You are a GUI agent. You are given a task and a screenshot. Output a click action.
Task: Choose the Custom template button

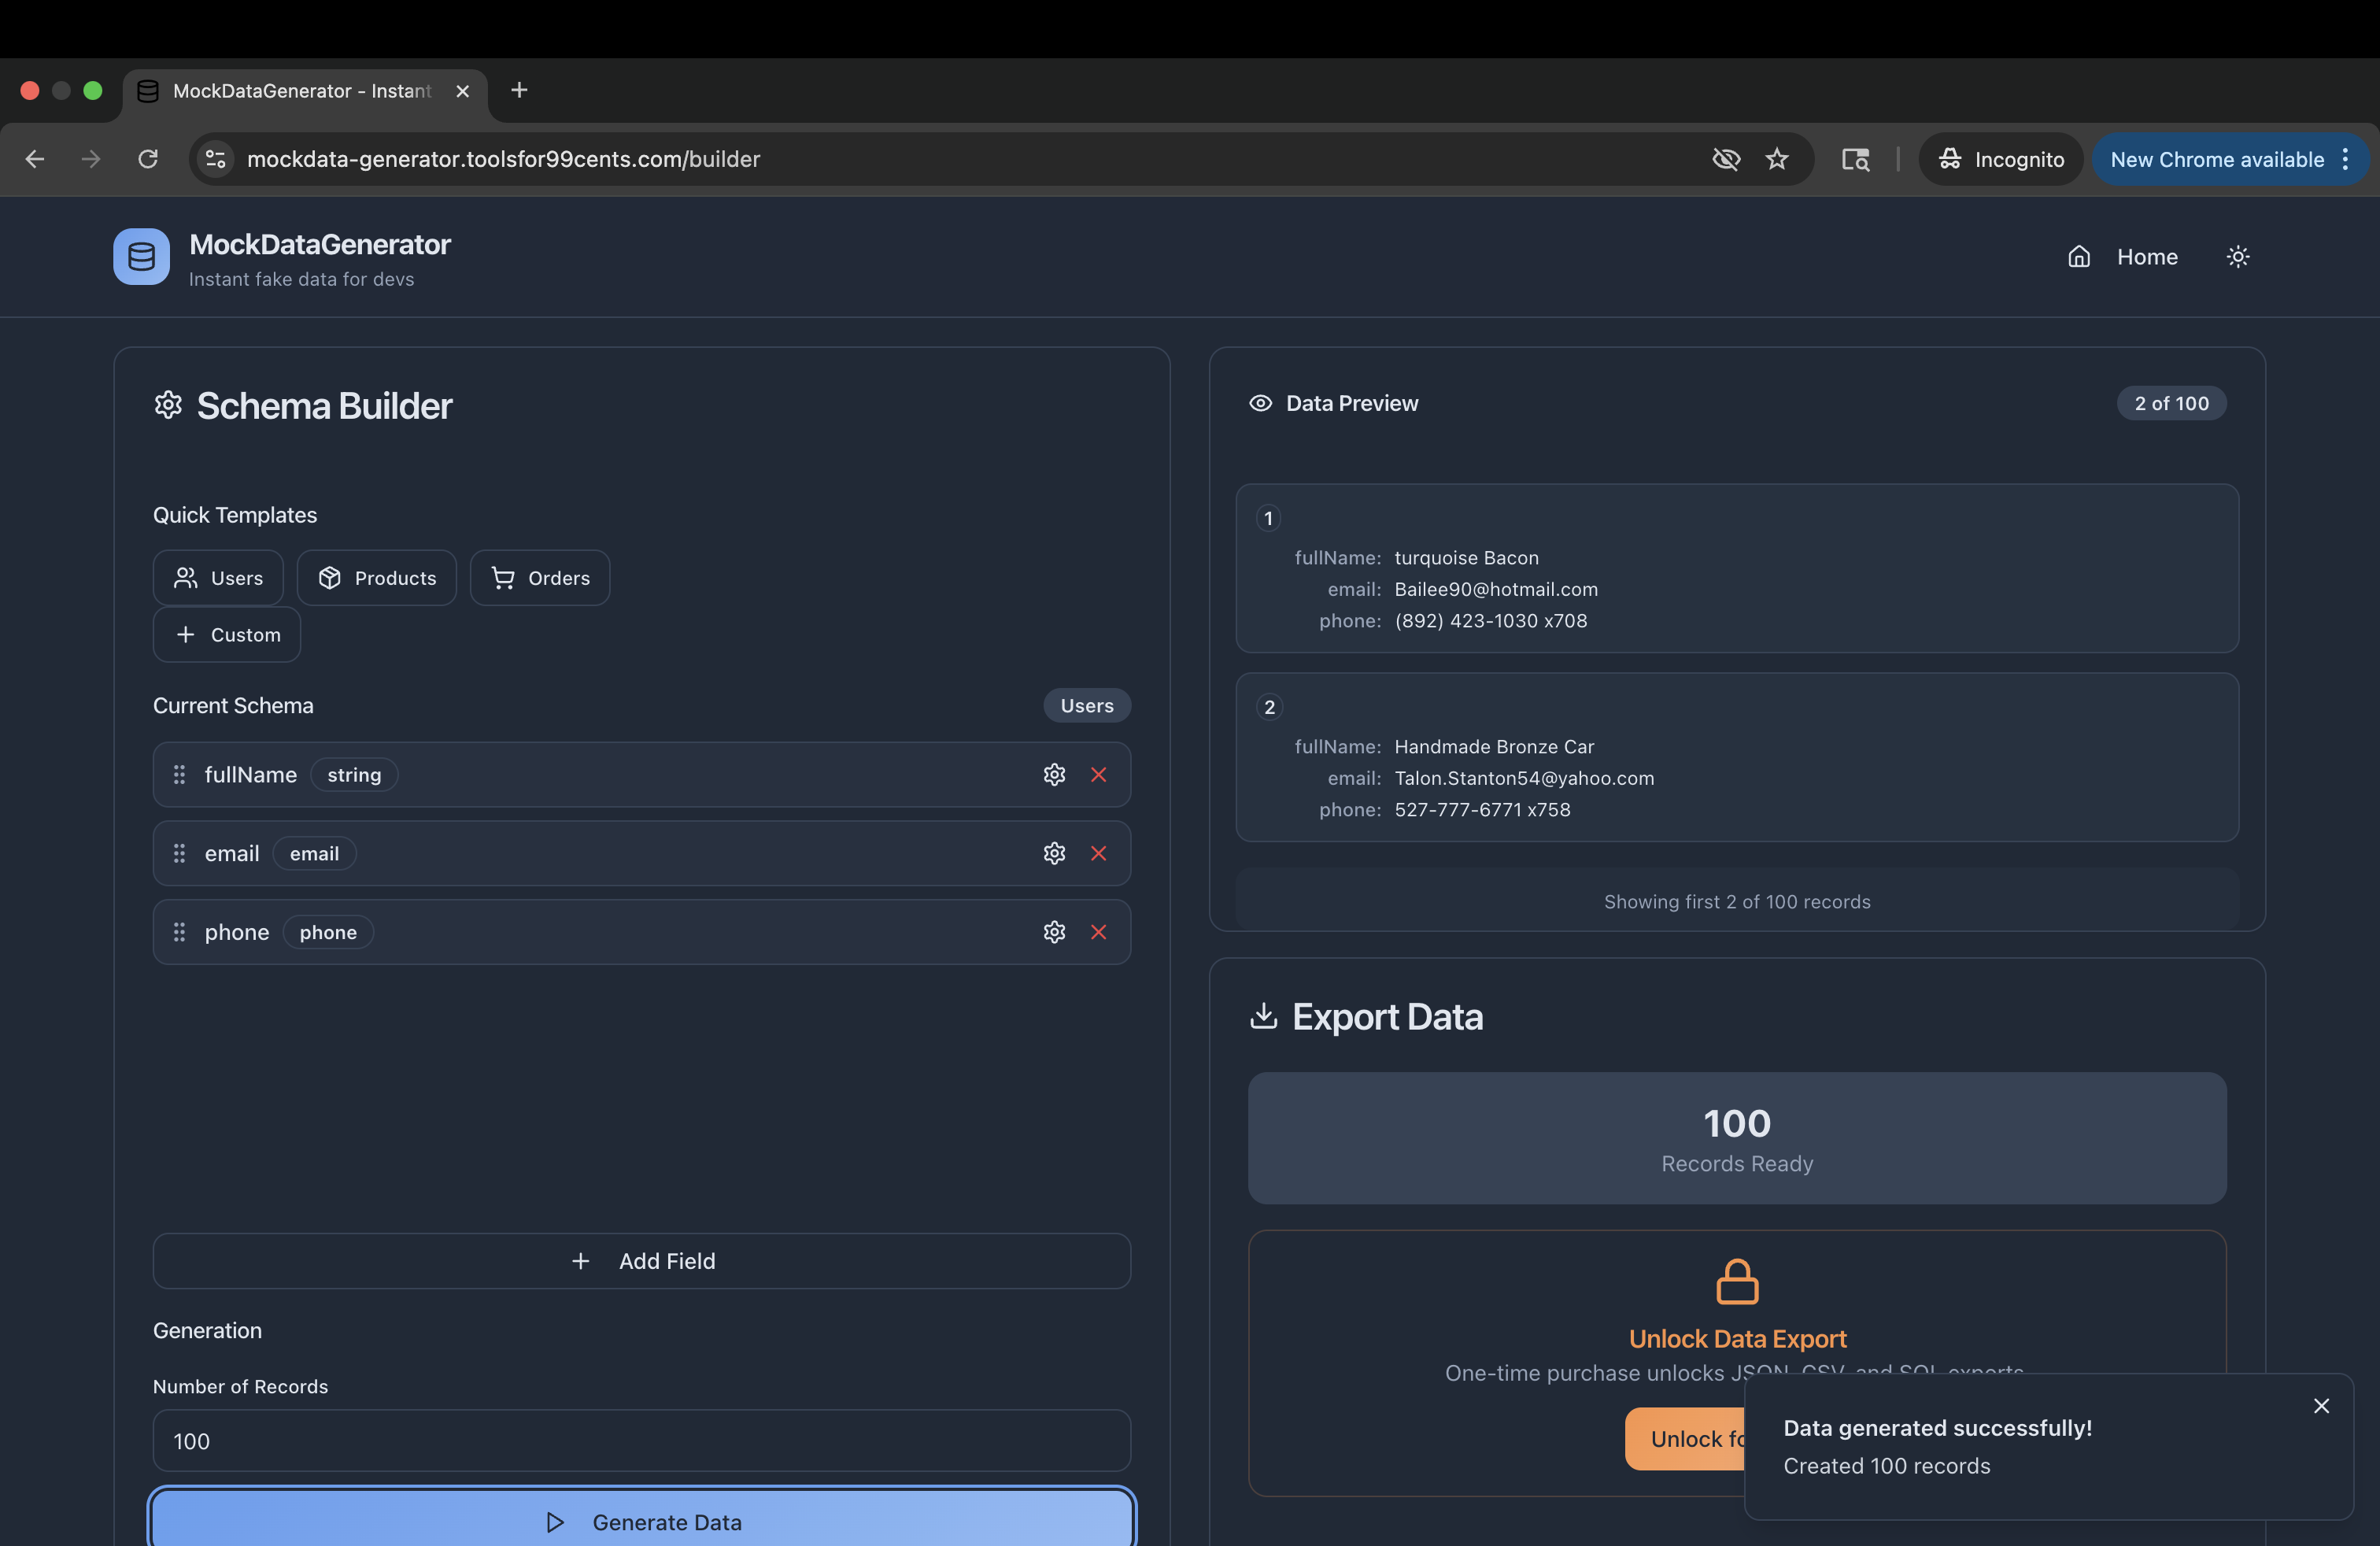(227, 635)
